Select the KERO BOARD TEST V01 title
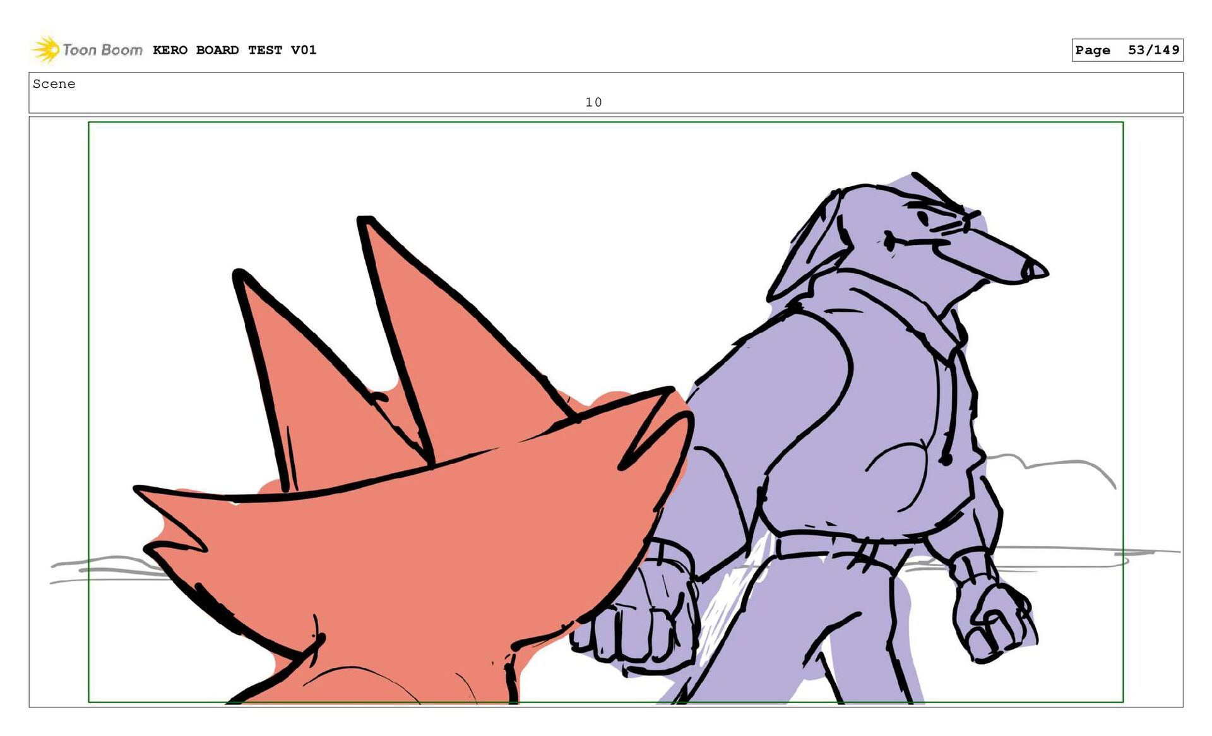The image size is (1212, 736). [x=234, y=50]
